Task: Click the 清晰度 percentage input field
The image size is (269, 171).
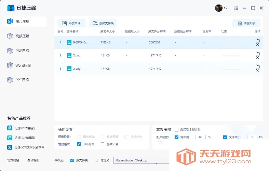Action: [x=200, y=137]
